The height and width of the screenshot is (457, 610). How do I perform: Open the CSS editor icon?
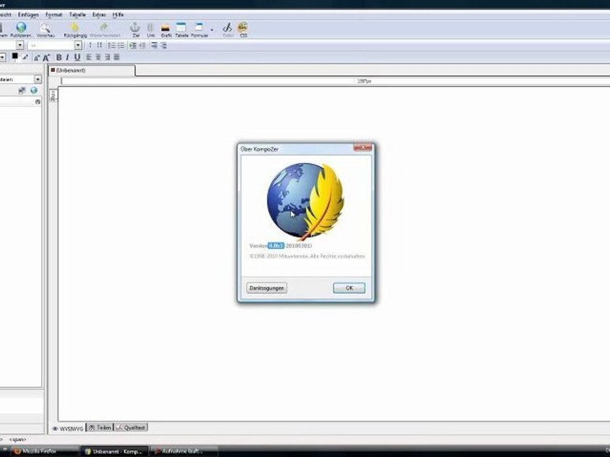(243, 27)
